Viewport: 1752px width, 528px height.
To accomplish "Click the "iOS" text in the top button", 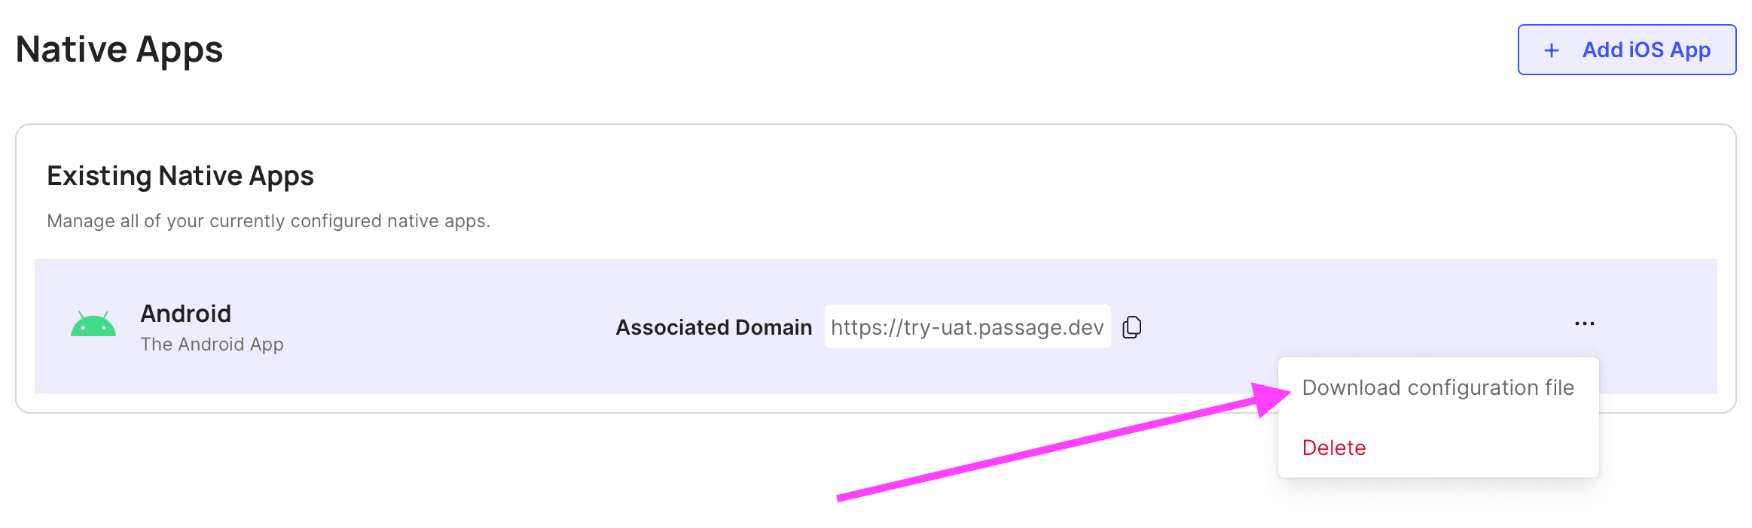I will pos(1646,50).
